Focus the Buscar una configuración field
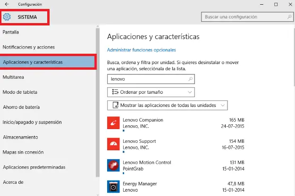295x196 pixels. (247, 17)
